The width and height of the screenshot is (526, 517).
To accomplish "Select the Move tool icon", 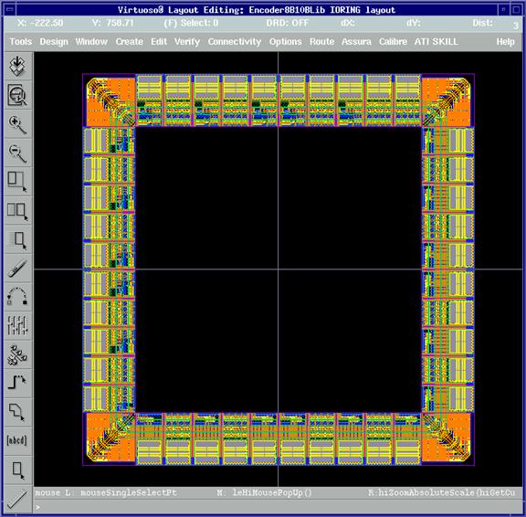I will pos(17,239).
